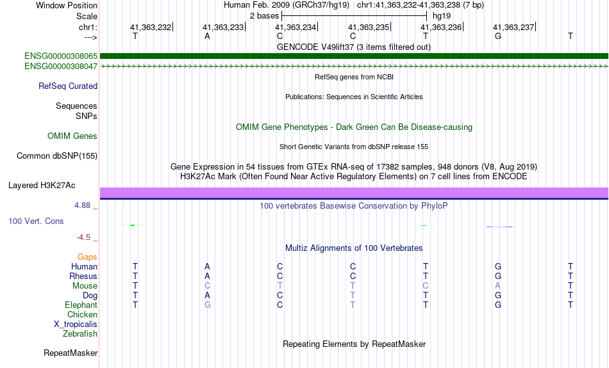
Task: Click the chr1: ruler label
Action: (x=88, y=27)
